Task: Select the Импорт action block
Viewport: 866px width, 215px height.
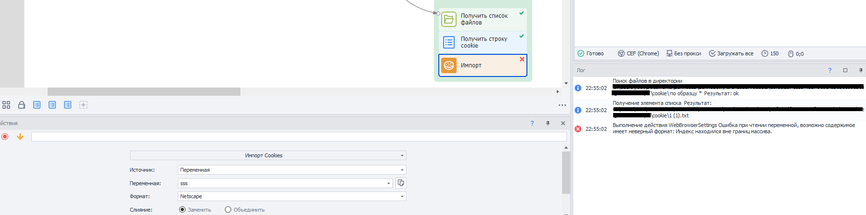Action: pos(483,65)
